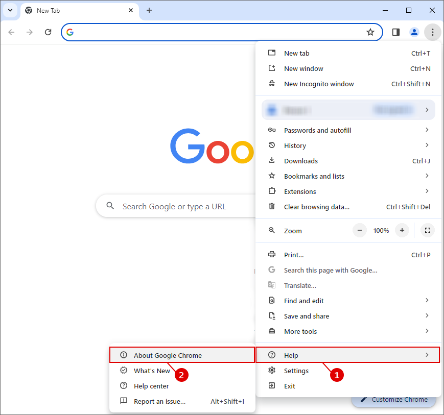This screenshot has width=444, height=415.
Task: Open the side panel icon
Action: point(396,32)
